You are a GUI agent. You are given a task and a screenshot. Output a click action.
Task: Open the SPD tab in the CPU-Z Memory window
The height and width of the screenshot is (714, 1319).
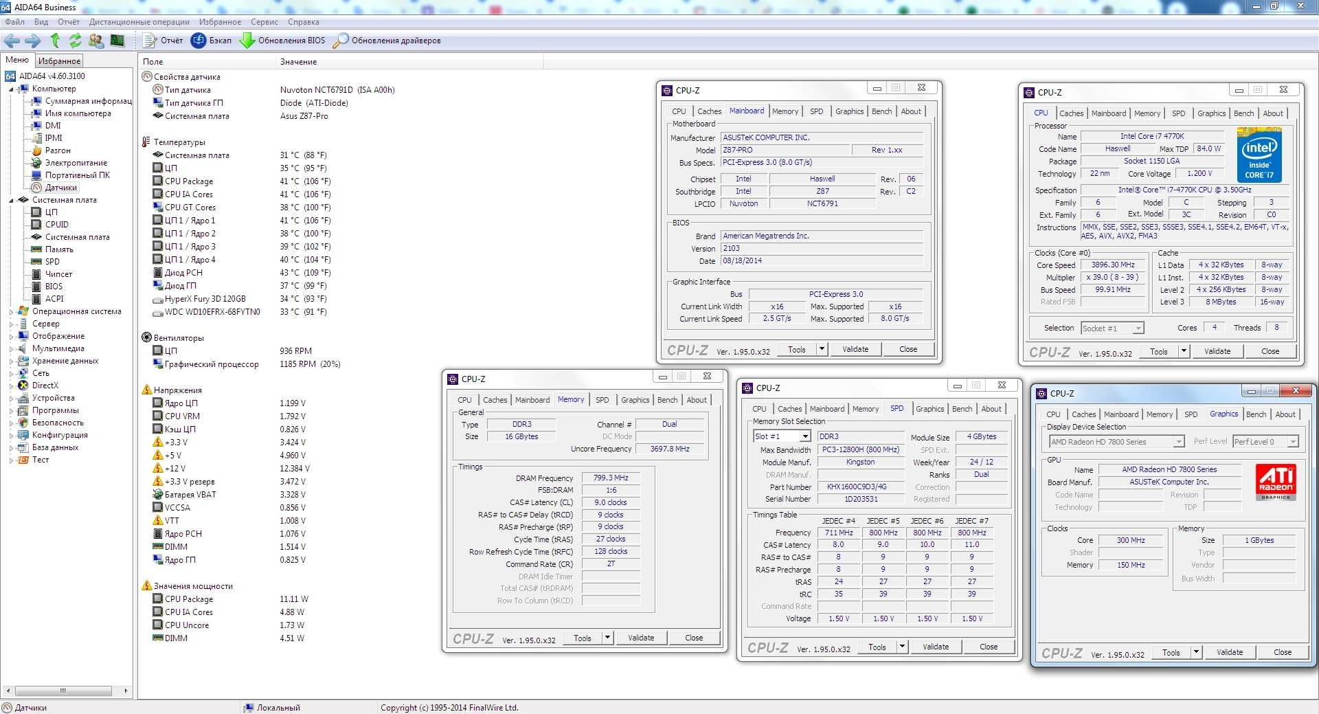point(602,400)
